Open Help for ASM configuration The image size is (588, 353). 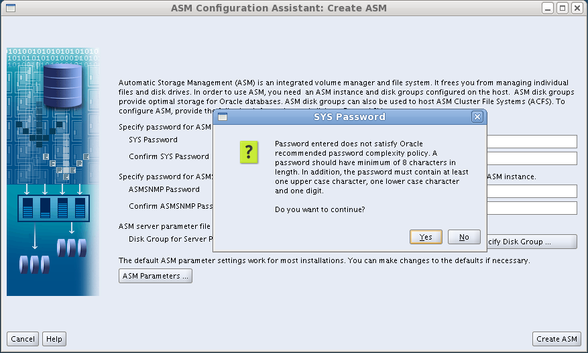coord(54,339)
